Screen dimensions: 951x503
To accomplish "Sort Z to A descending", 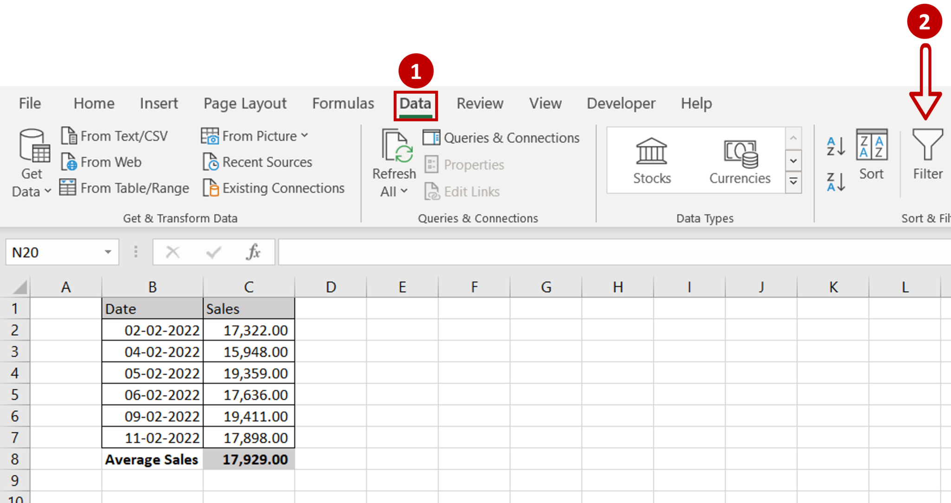I will pyautogui.click(x=836, y=181).
